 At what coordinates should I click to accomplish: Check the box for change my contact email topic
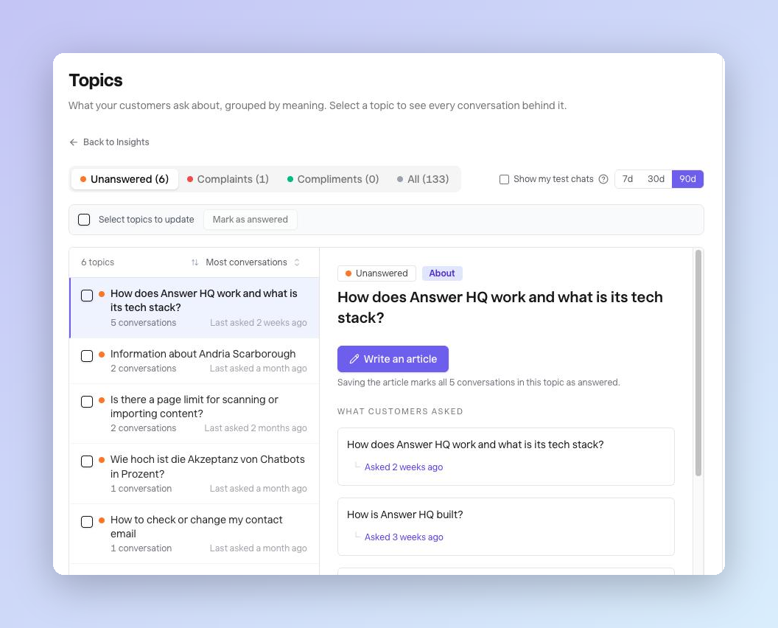87,522
